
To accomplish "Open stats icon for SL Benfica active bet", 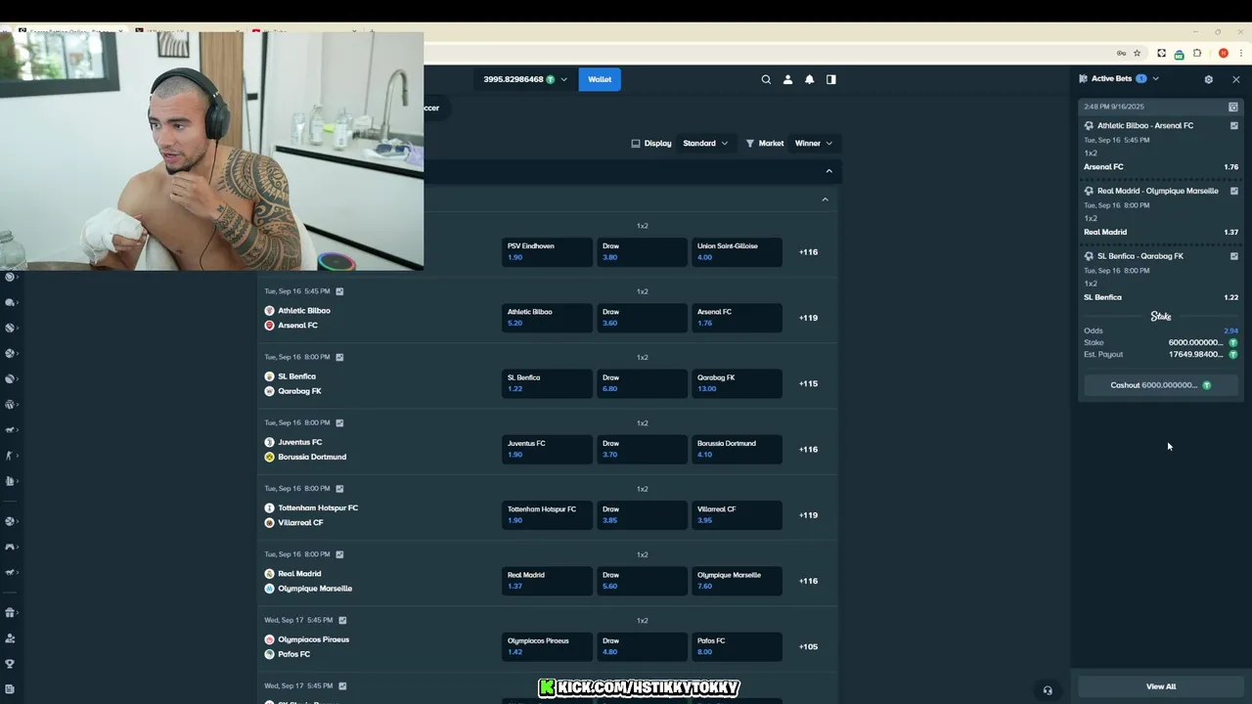I will tap(1233, 256).
